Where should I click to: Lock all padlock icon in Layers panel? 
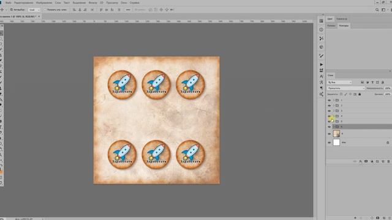pos(360,94)
